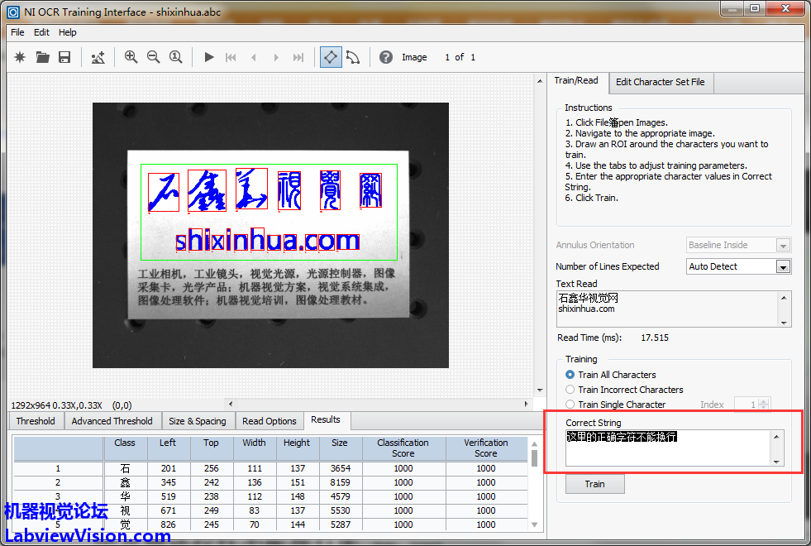Image resolution: width=811 pixels, height=546 pixels.
Task: Go to the previous image
Action: click(x=254, y=57)
